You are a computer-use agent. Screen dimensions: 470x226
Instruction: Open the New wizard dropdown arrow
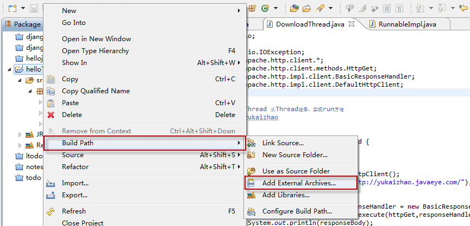click(x=23, y=8)
